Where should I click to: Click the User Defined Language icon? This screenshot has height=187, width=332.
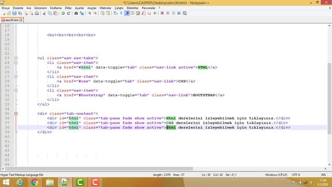coord(132,13)
